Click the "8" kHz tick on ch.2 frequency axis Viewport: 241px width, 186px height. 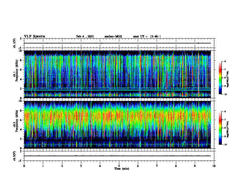(21, 111)
